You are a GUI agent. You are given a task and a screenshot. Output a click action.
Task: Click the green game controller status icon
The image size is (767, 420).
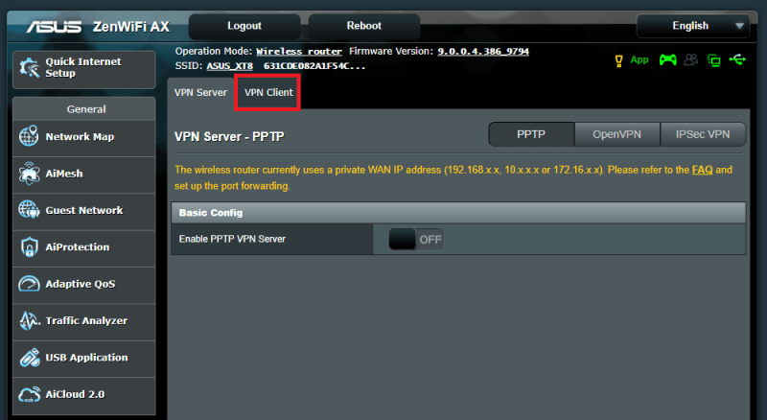point(666,59)
